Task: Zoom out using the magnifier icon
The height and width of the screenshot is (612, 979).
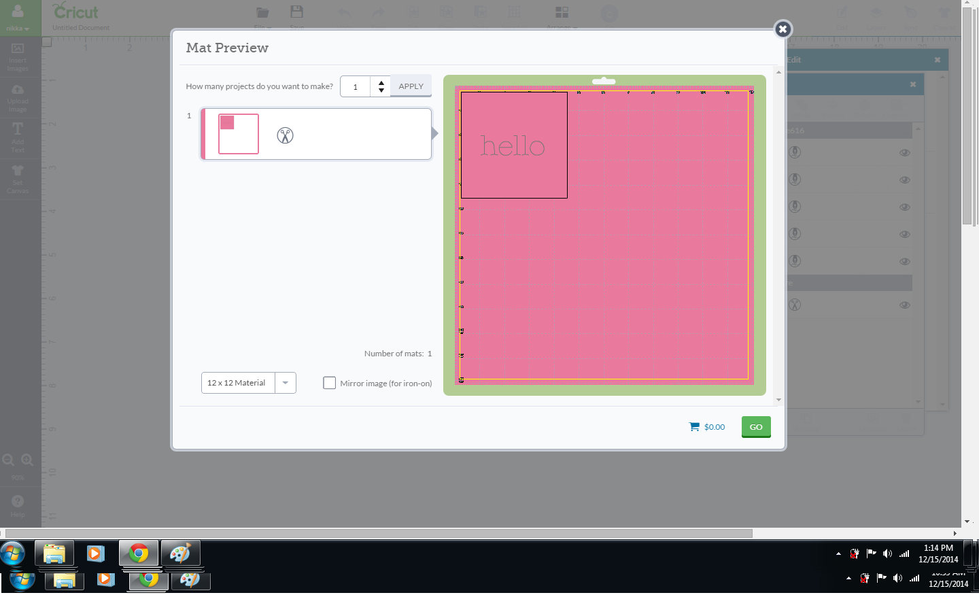Action: [x=8, y=460]
